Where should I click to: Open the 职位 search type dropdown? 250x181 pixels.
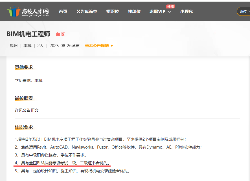click(x=244, y=11)
